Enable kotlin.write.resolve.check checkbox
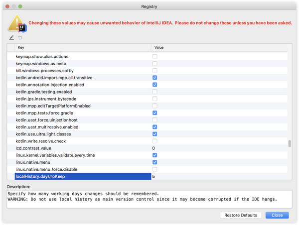 tap(154, 141)
